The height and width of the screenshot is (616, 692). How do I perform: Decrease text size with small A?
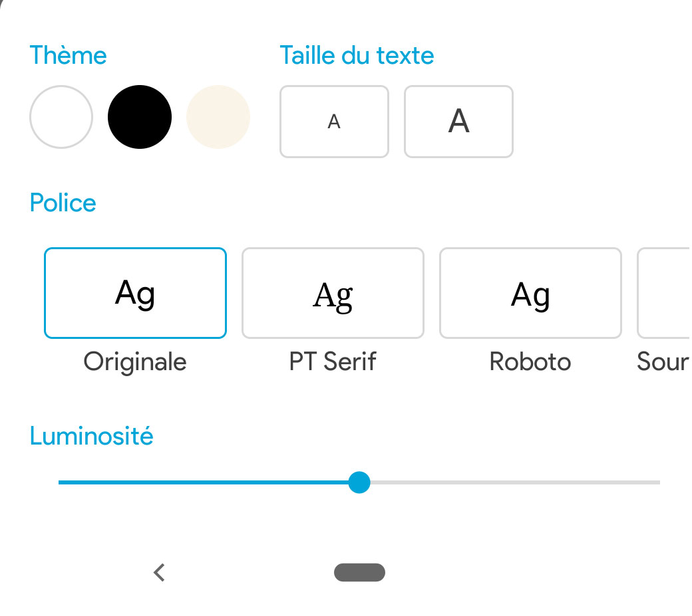point(334,122)
